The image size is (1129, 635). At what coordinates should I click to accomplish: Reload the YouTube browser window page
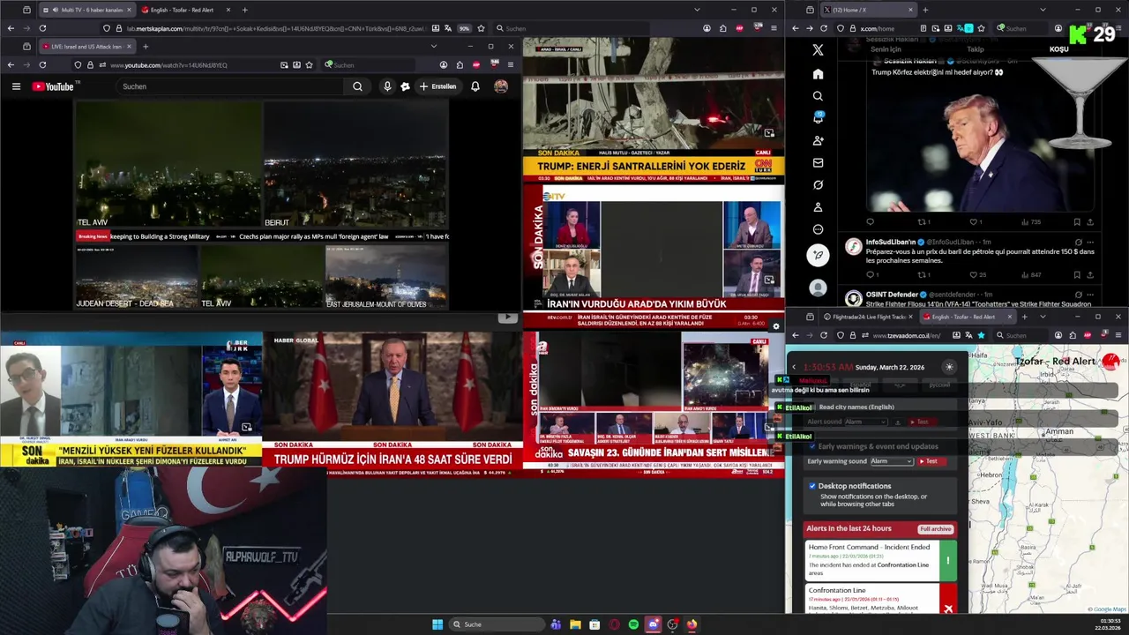pyautogui.click(x=42, y=64)
